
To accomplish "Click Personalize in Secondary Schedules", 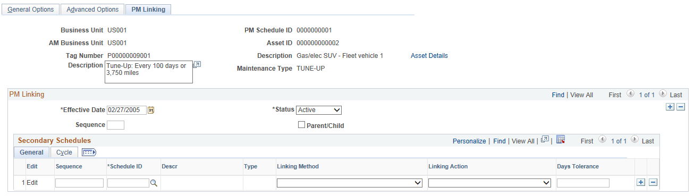I will click(469, 141).
